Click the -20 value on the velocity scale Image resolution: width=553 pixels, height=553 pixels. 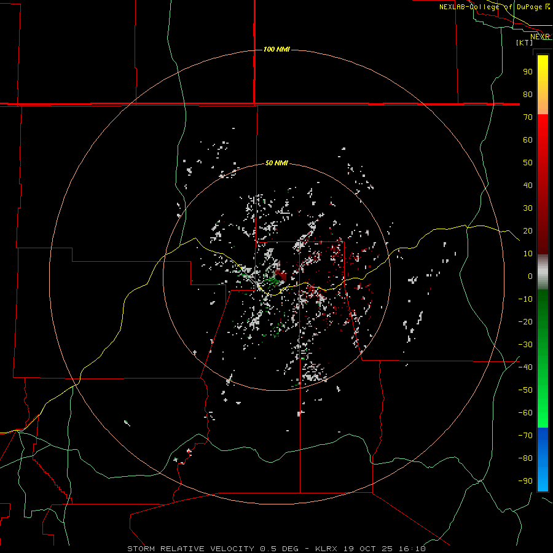[525, 321]
